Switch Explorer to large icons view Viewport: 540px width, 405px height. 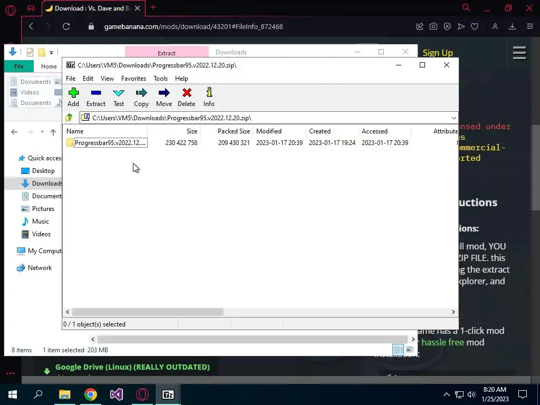tap(409, 350)
